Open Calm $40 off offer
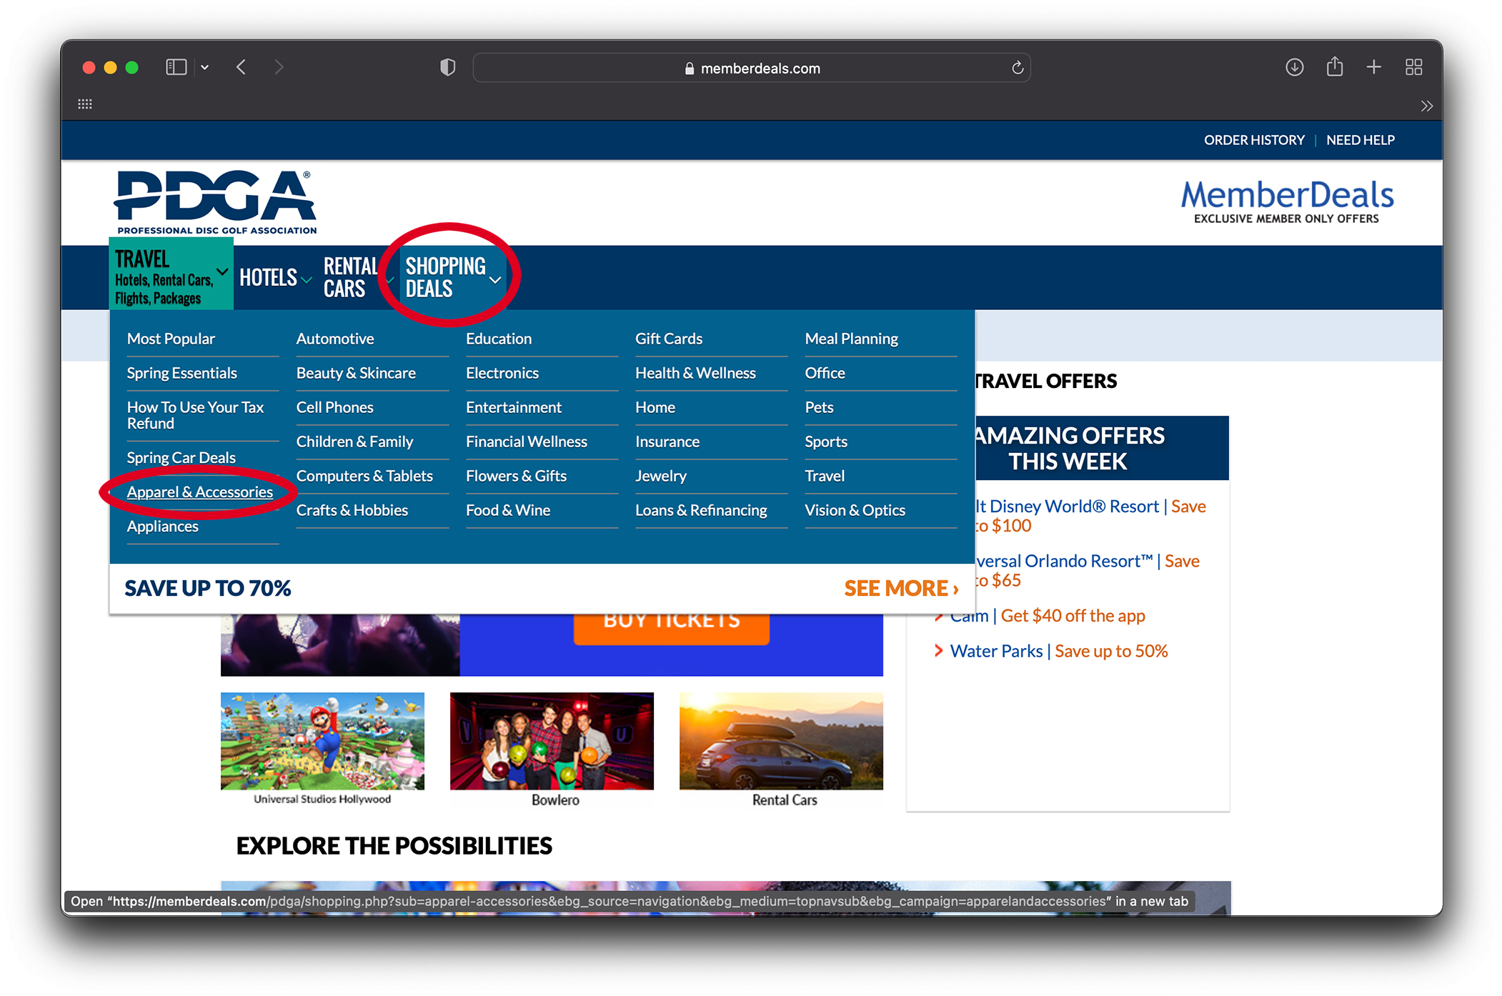Image resolution: width=1502 pixels, height=996 pixels. [x=1048, y=616]
